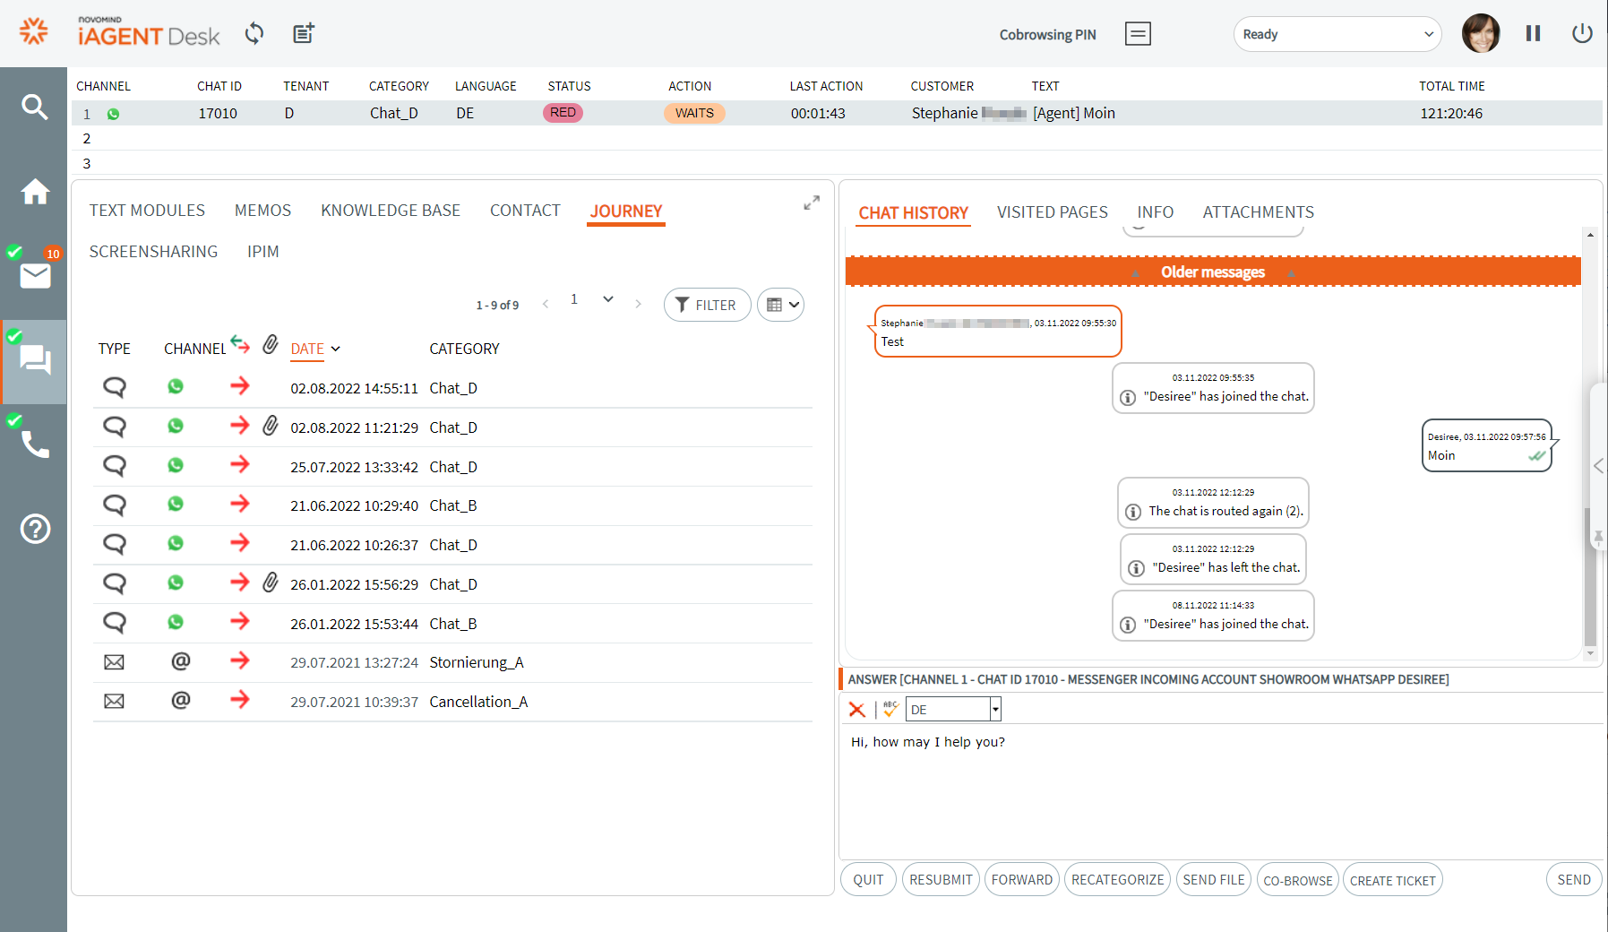Expand the Journey panel to fullscreen
Image resolution: width=1608 pixels, height=932 pixels.
[x=811, y=203]
